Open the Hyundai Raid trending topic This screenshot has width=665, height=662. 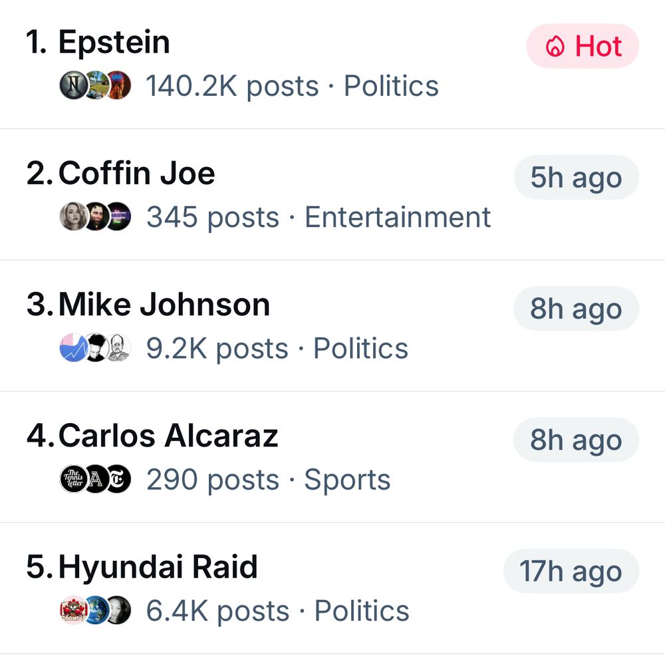[158, 568]
